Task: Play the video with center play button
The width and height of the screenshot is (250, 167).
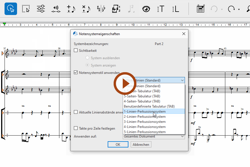Action: pyautogui.click(x=125, y=83)
